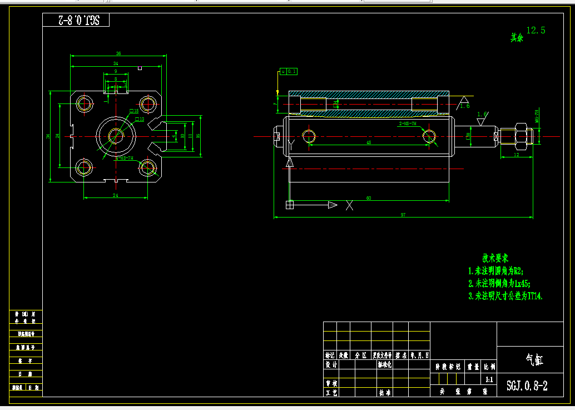Click the 更改文件号 cell
The width and height of the screenshot is (575, 410).
(x=382, y=355)
